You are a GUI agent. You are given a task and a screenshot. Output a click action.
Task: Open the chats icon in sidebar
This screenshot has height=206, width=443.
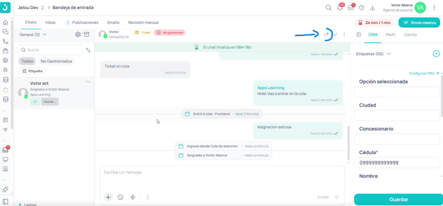[x=5, y=32]
